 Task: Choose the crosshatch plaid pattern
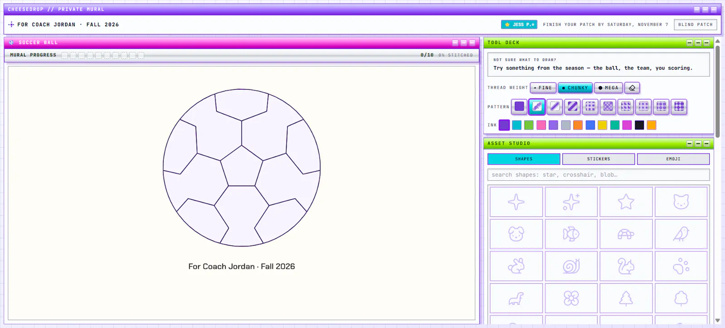608,106
